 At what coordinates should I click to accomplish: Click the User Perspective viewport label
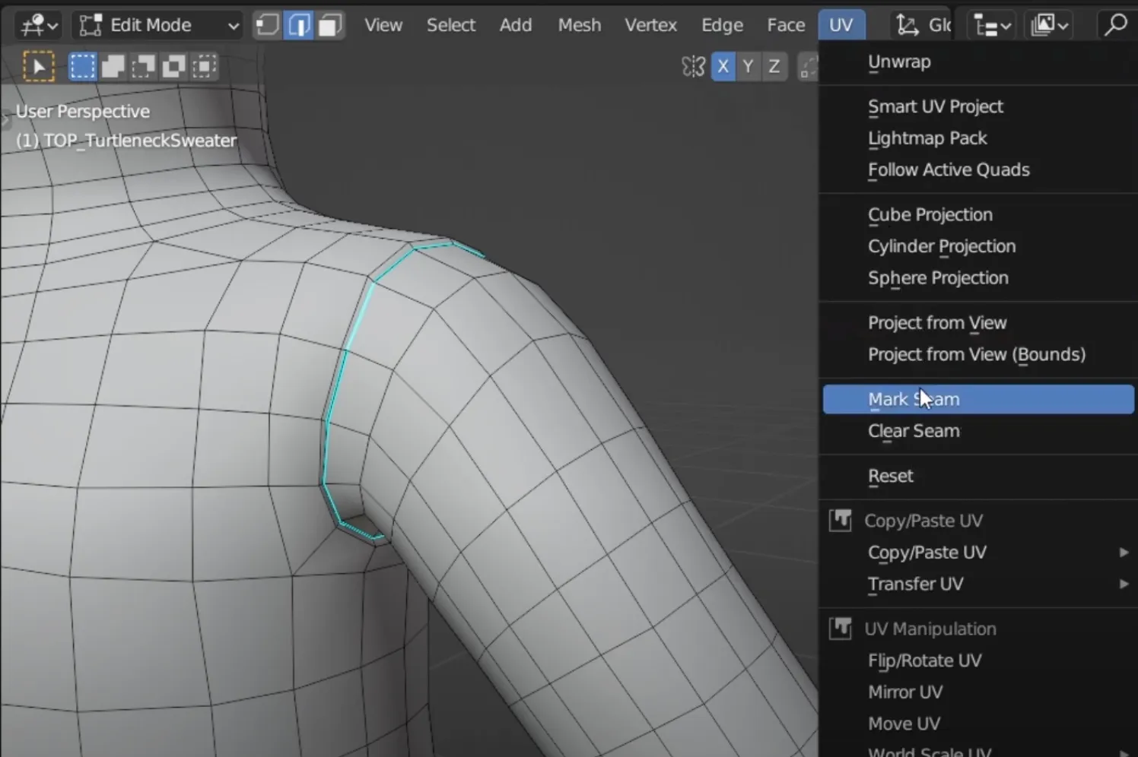click(83, 112)
